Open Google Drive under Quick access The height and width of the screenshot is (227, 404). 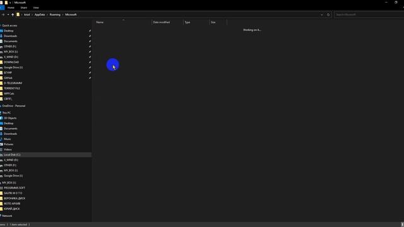13,67
